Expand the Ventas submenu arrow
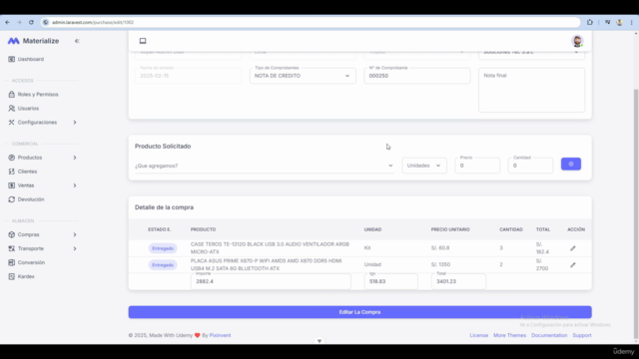The image size is (639, 359). (75, 185)
